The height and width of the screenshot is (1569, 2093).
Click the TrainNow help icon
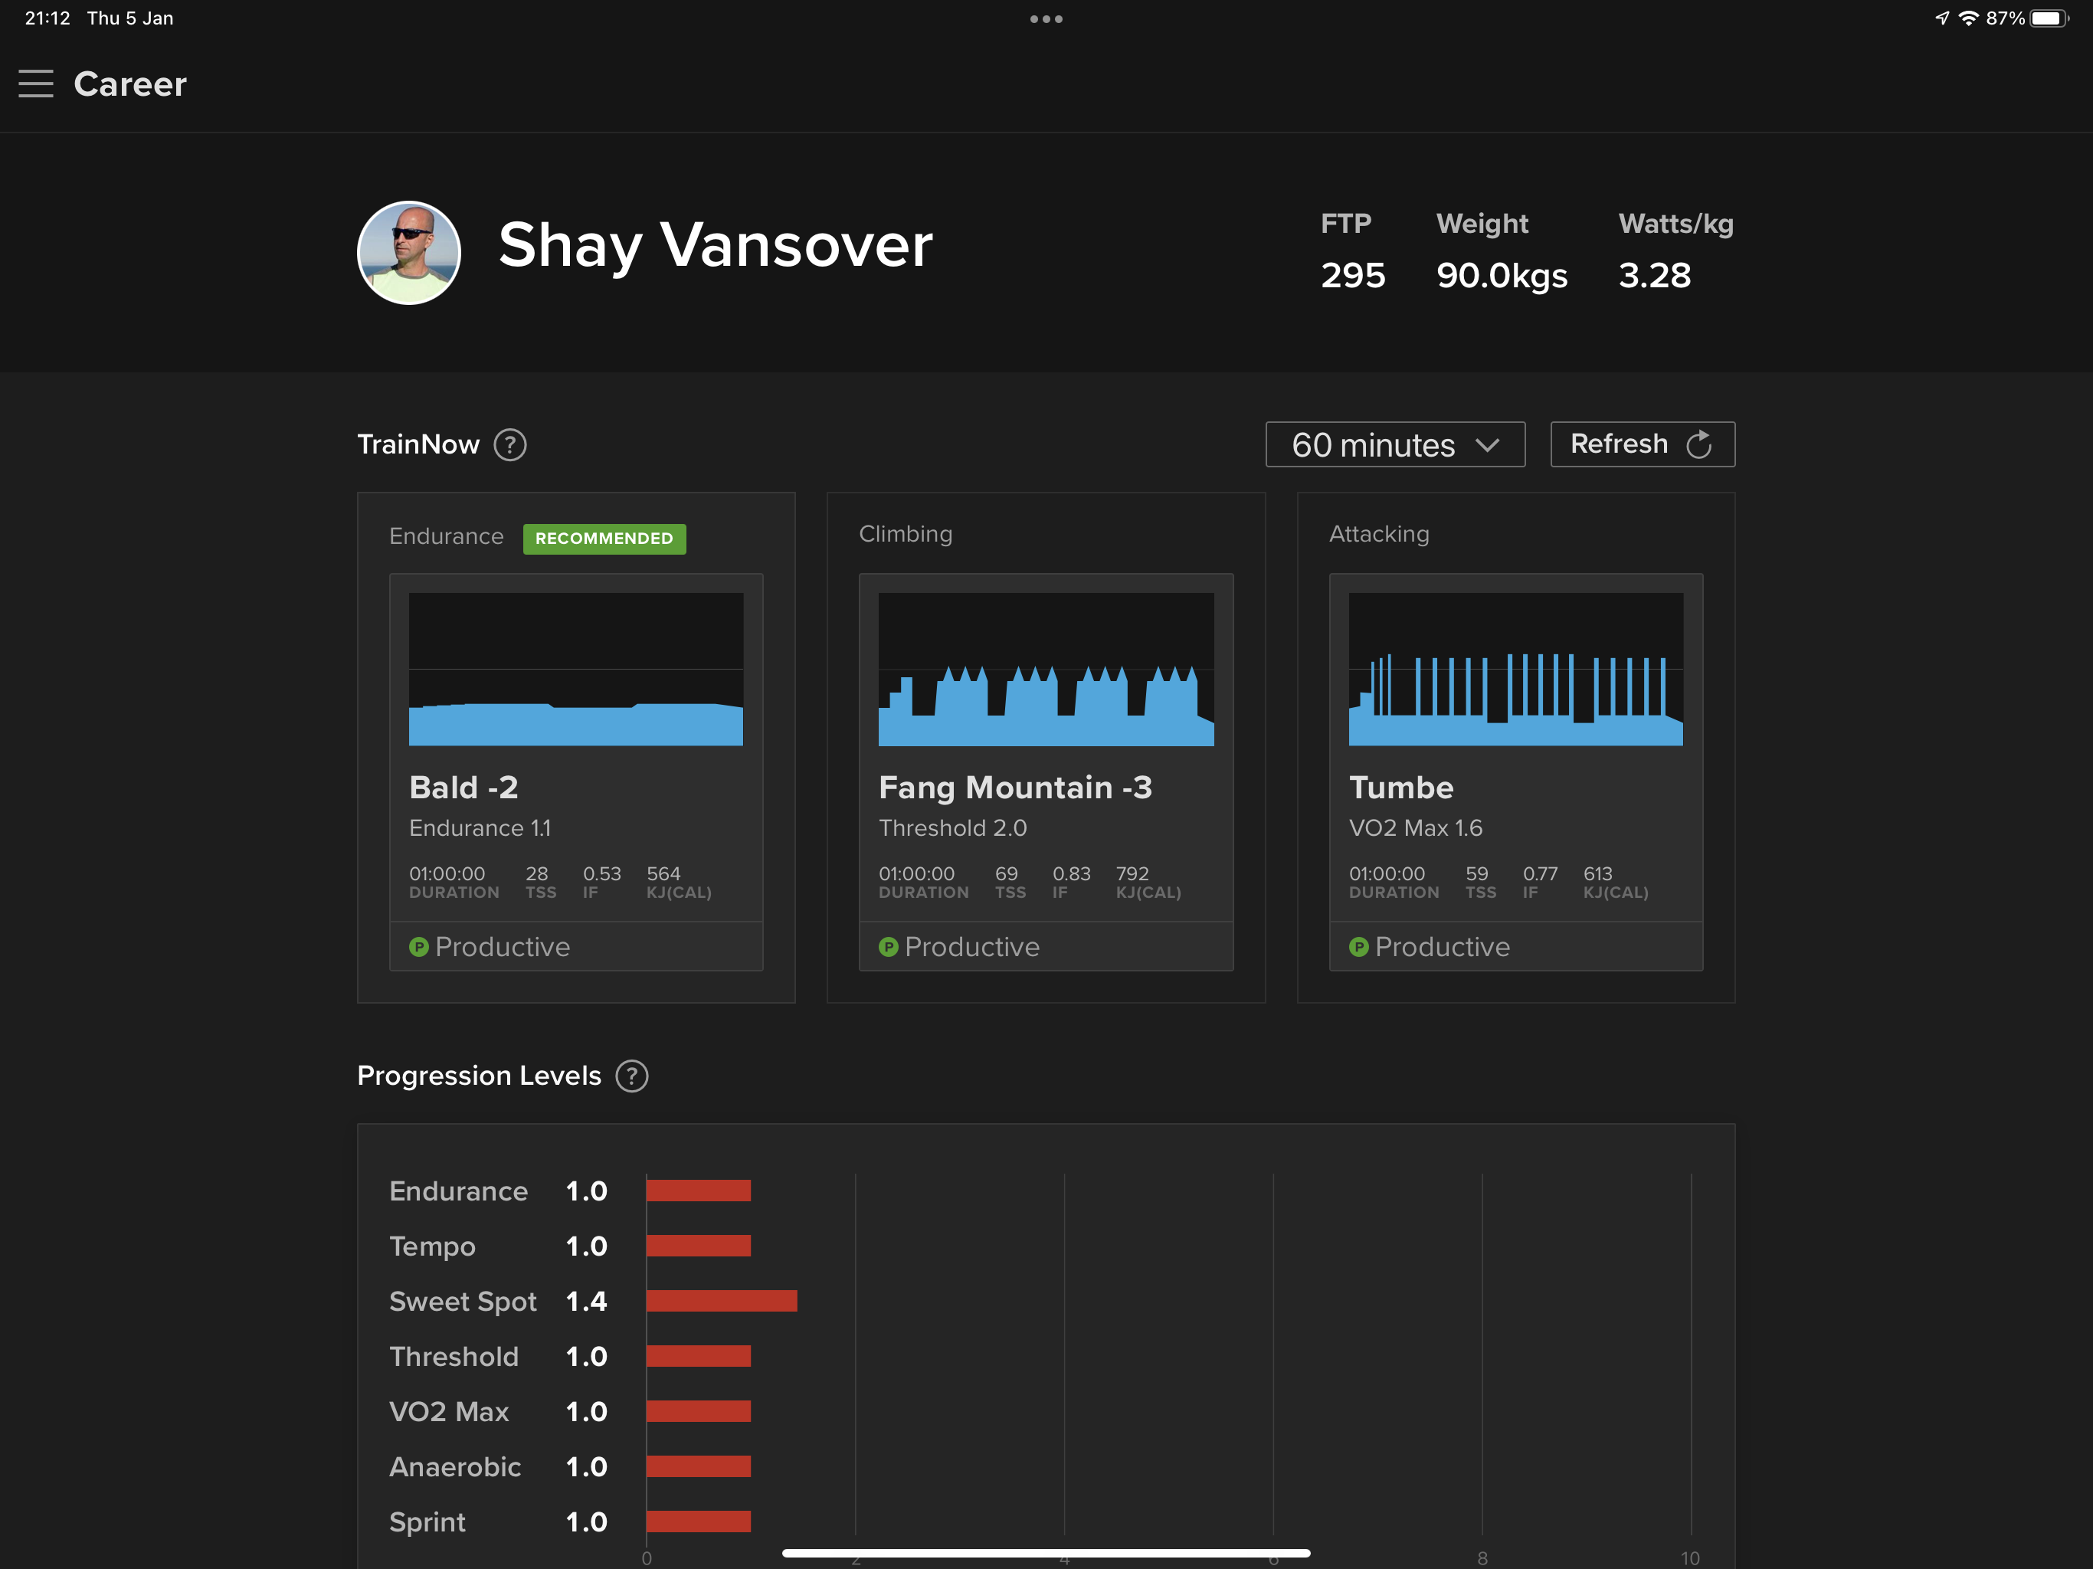(511, 444)
